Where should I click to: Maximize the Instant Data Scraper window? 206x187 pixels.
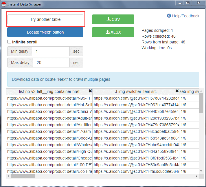click(188, 3)
